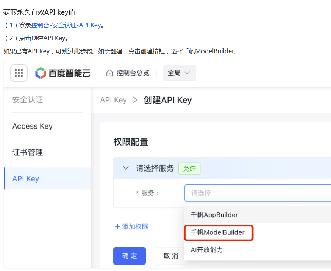Open 证书管理 in the sidebar

(28, 152)
